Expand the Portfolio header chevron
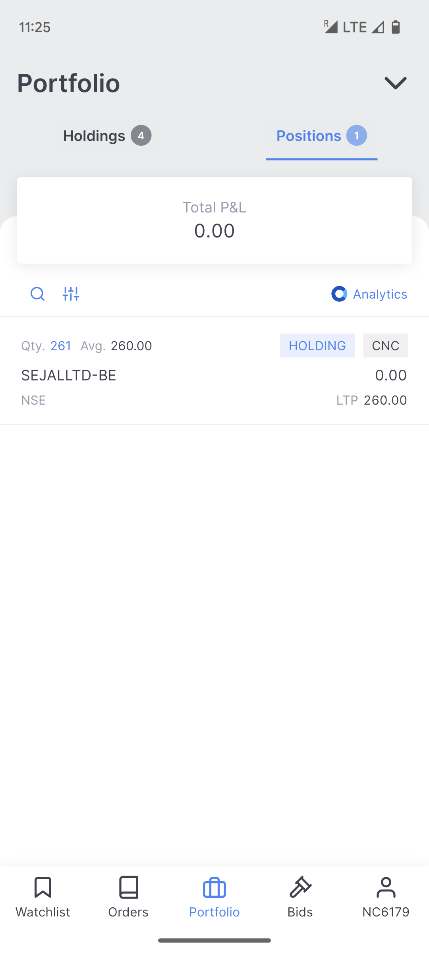This screenshot has height=953, width=429. [395, 83]
